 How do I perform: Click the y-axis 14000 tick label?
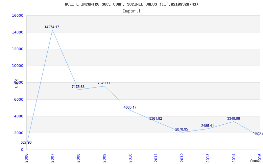(18, 32)
